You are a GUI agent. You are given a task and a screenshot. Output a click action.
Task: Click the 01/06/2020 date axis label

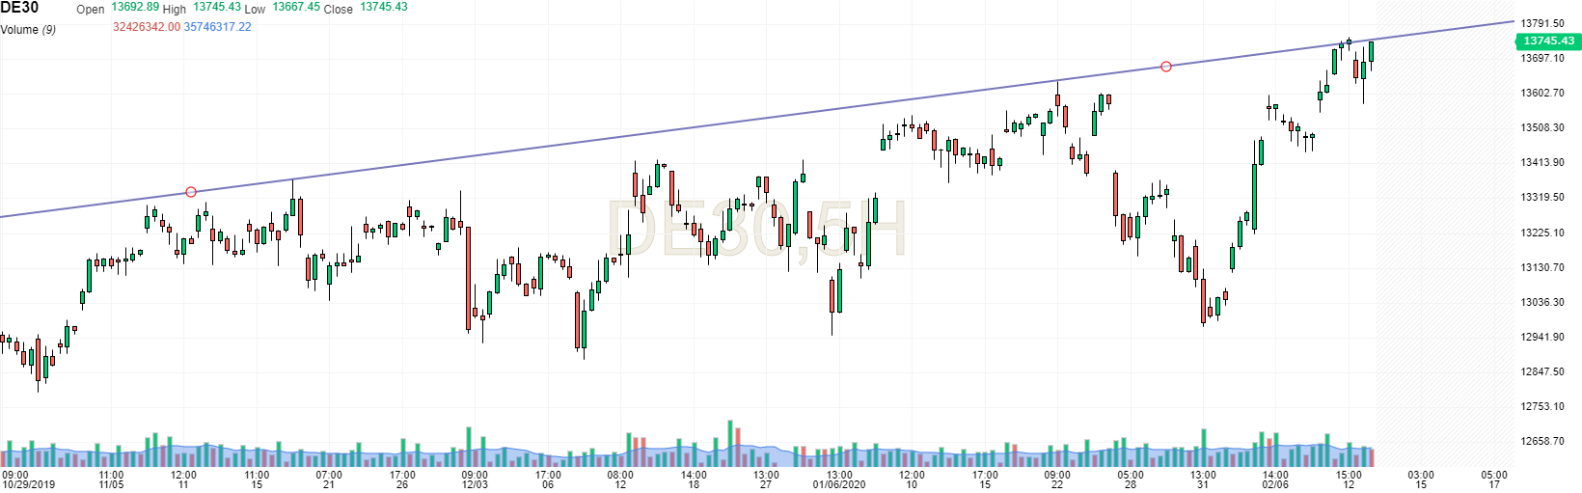(839, 484)
